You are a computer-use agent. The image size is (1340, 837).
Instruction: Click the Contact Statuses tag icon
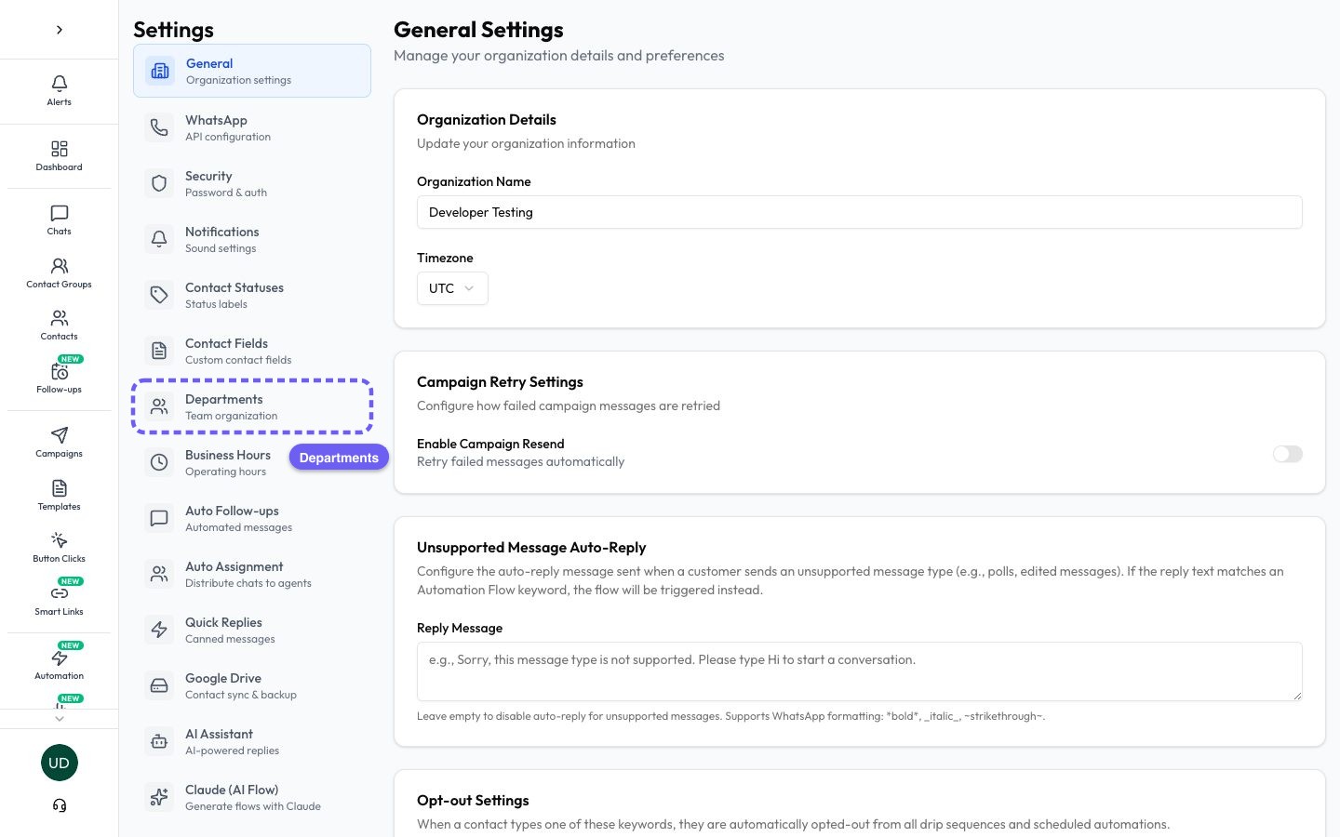[159, 295]
